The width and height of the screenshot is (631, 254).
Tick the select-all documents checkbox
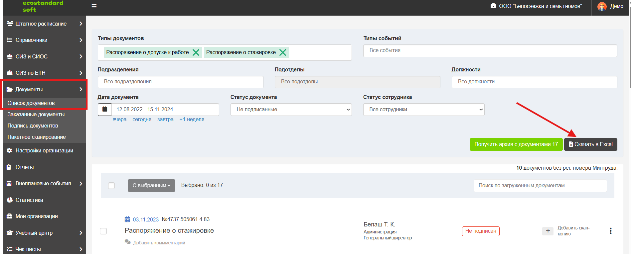tap(111, 186)
